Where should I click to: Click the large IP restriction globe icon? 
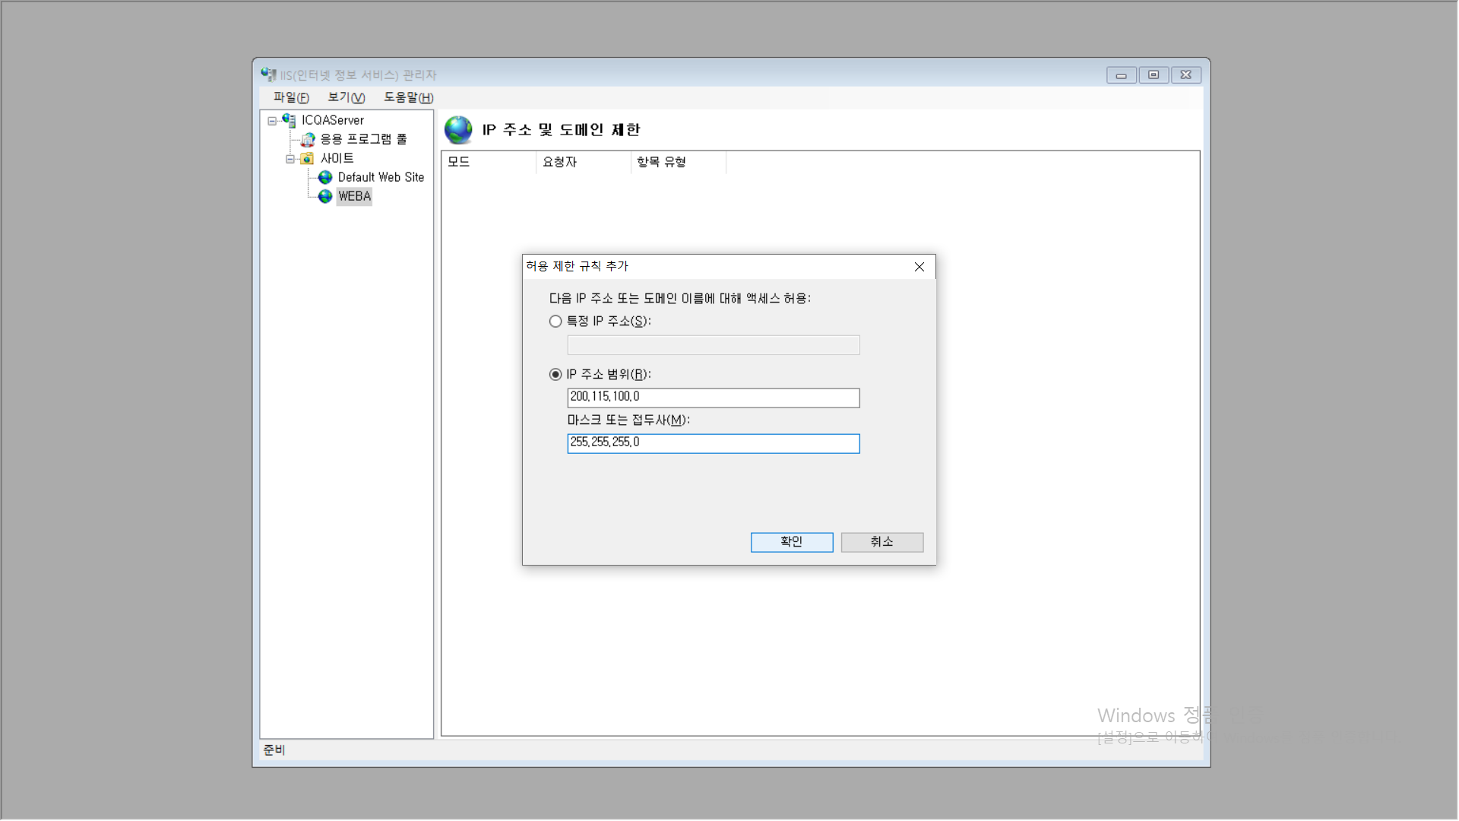click(458, 130)
